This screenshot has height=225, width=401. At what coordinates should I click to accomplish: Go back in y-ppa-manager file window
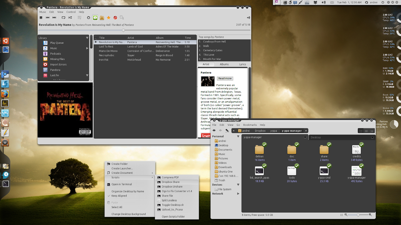pos(214,130)
